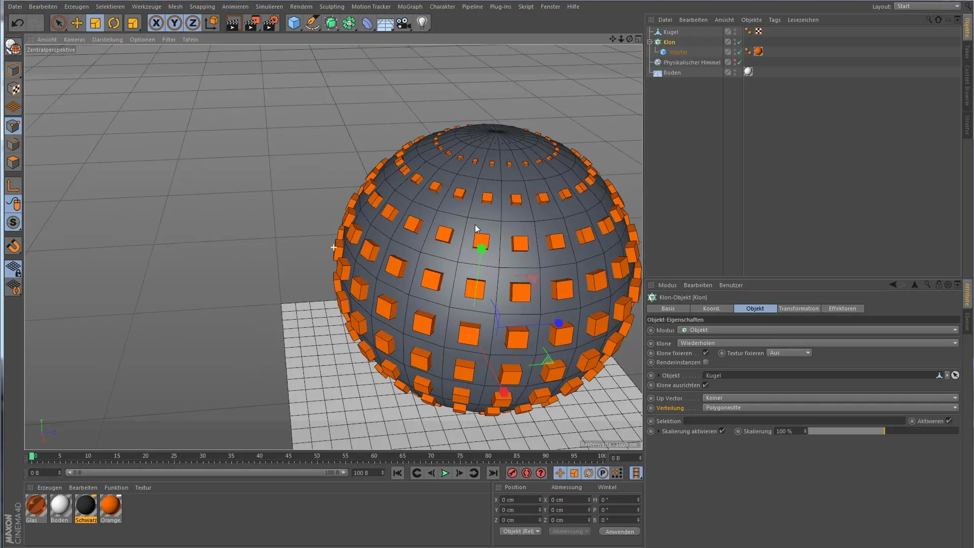The width and height of the screenshot is (974, 548).
Task: Select the Orange material swatch
Action: [111, 508]
